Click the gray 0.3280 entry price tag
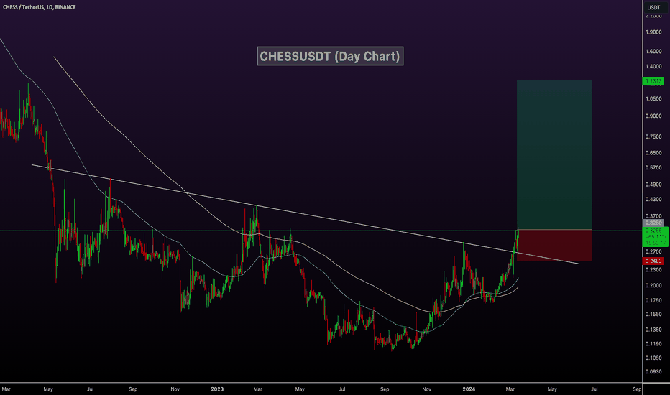 [653, 223]
